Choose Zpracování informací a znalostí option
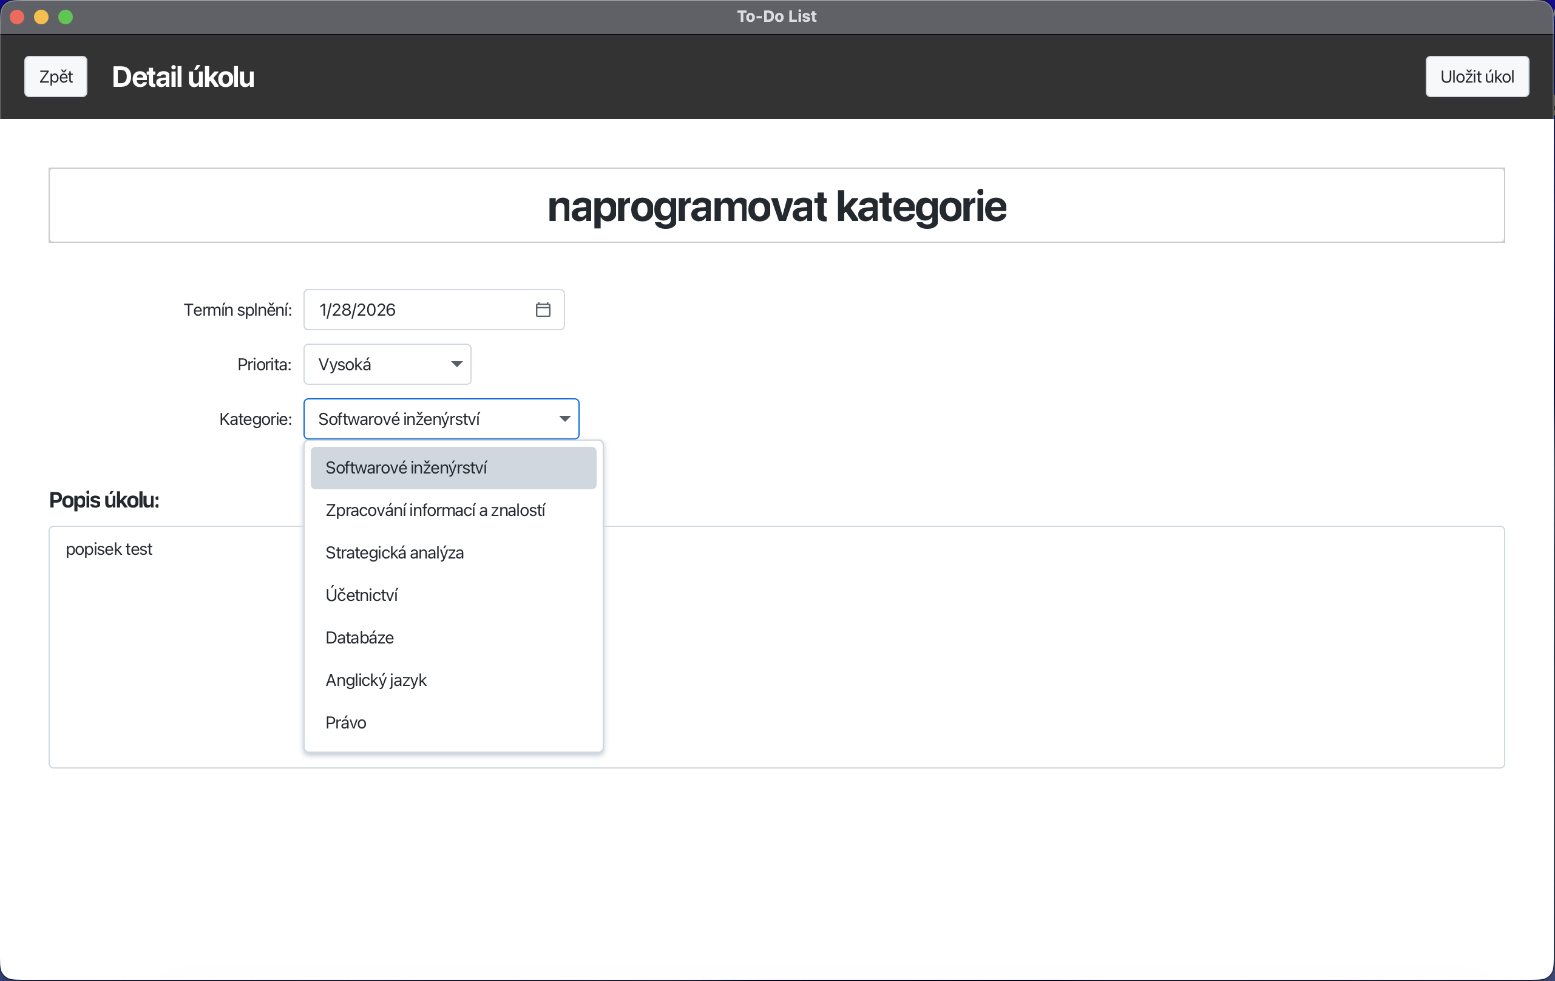 point(435,510)
